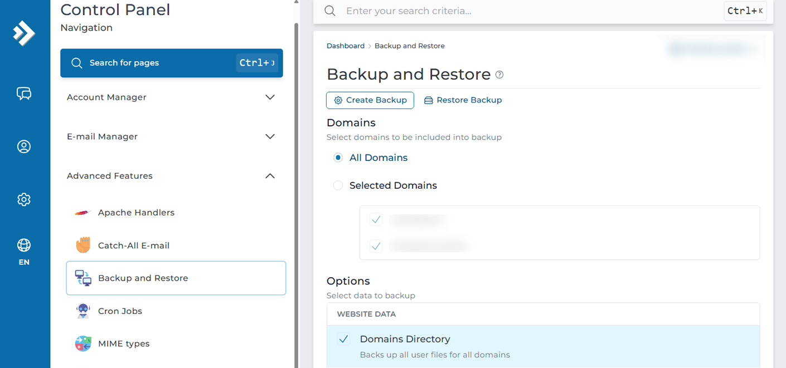The image size is (786, 368).
Task: Click the Cron Jobs robot icon
Action: pyautogui.click(x=83, y=311)
